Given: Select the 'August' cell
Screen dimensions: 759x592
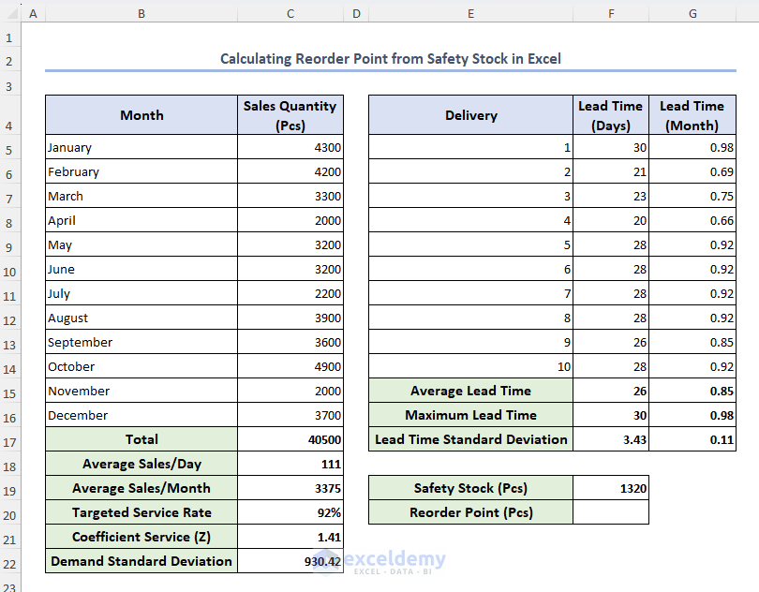Looking at the screenshot, I should 141,318.
